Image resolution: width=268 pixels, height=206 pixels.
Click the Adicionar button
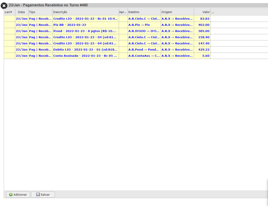(x=18, y=195)
